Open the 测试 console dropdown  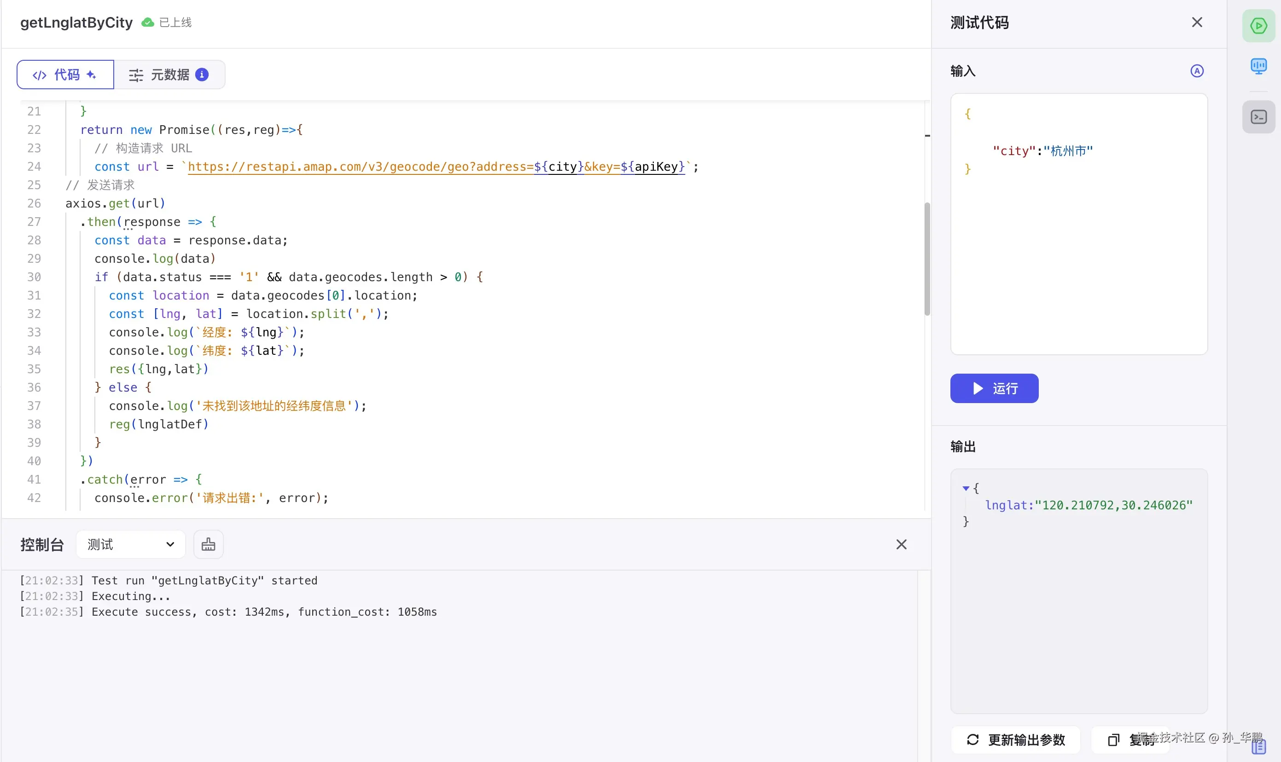(x=130, y=544)
